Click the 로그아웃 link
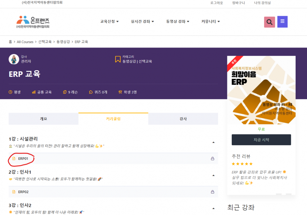Viewport: 307px width, 215px height. point(216,3)
